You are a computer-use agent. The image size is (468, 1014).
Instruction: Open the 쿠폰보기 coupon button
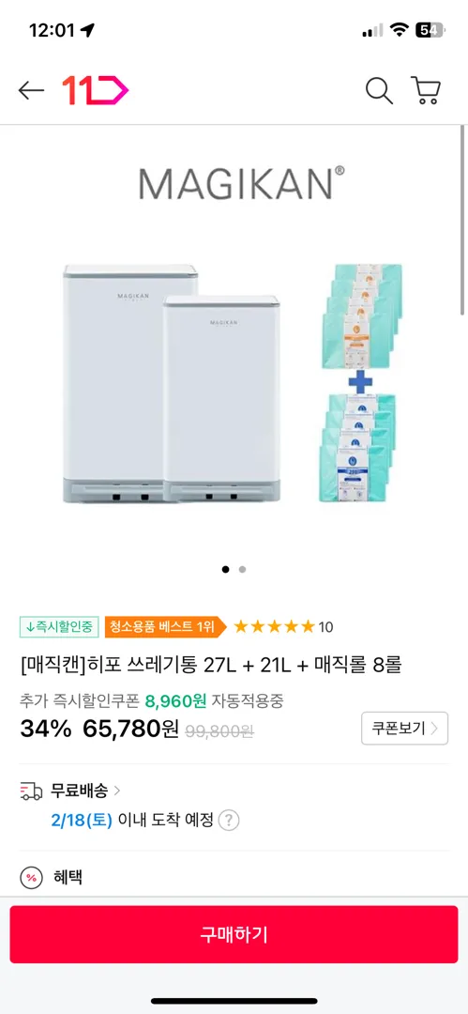[x=404, y=729]
